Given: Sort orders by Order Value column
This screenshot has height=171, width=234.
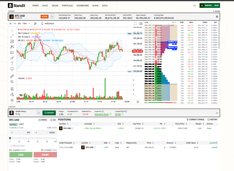Looking at the screenshot, I should 192,143.
